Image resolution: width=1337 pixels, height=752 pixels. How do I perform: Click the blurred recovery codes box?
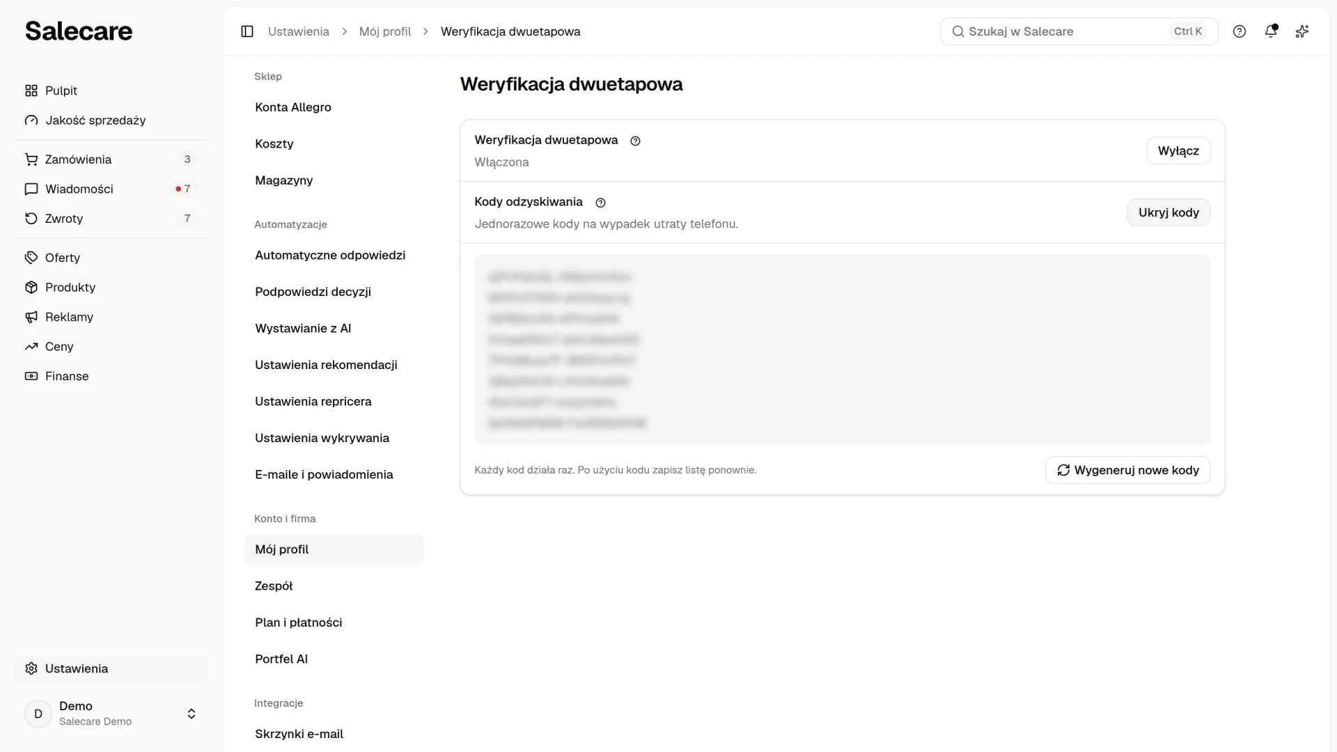(x=842, y=350)
